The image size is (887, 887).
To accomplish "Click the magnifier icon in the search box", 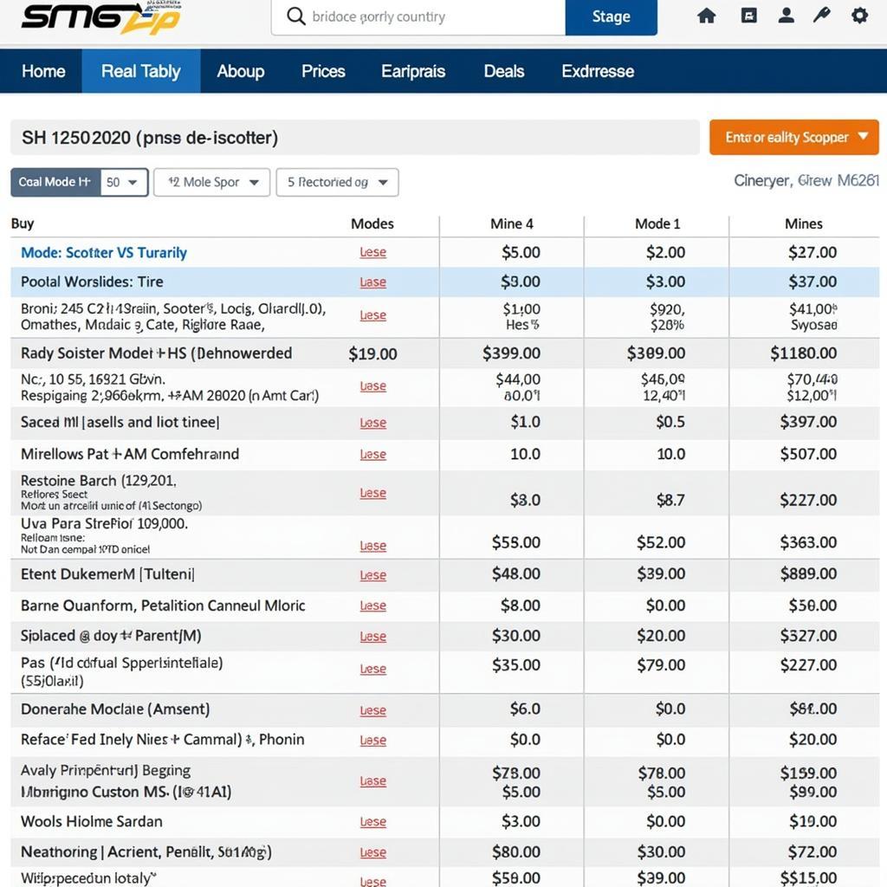I will [296, 16].
